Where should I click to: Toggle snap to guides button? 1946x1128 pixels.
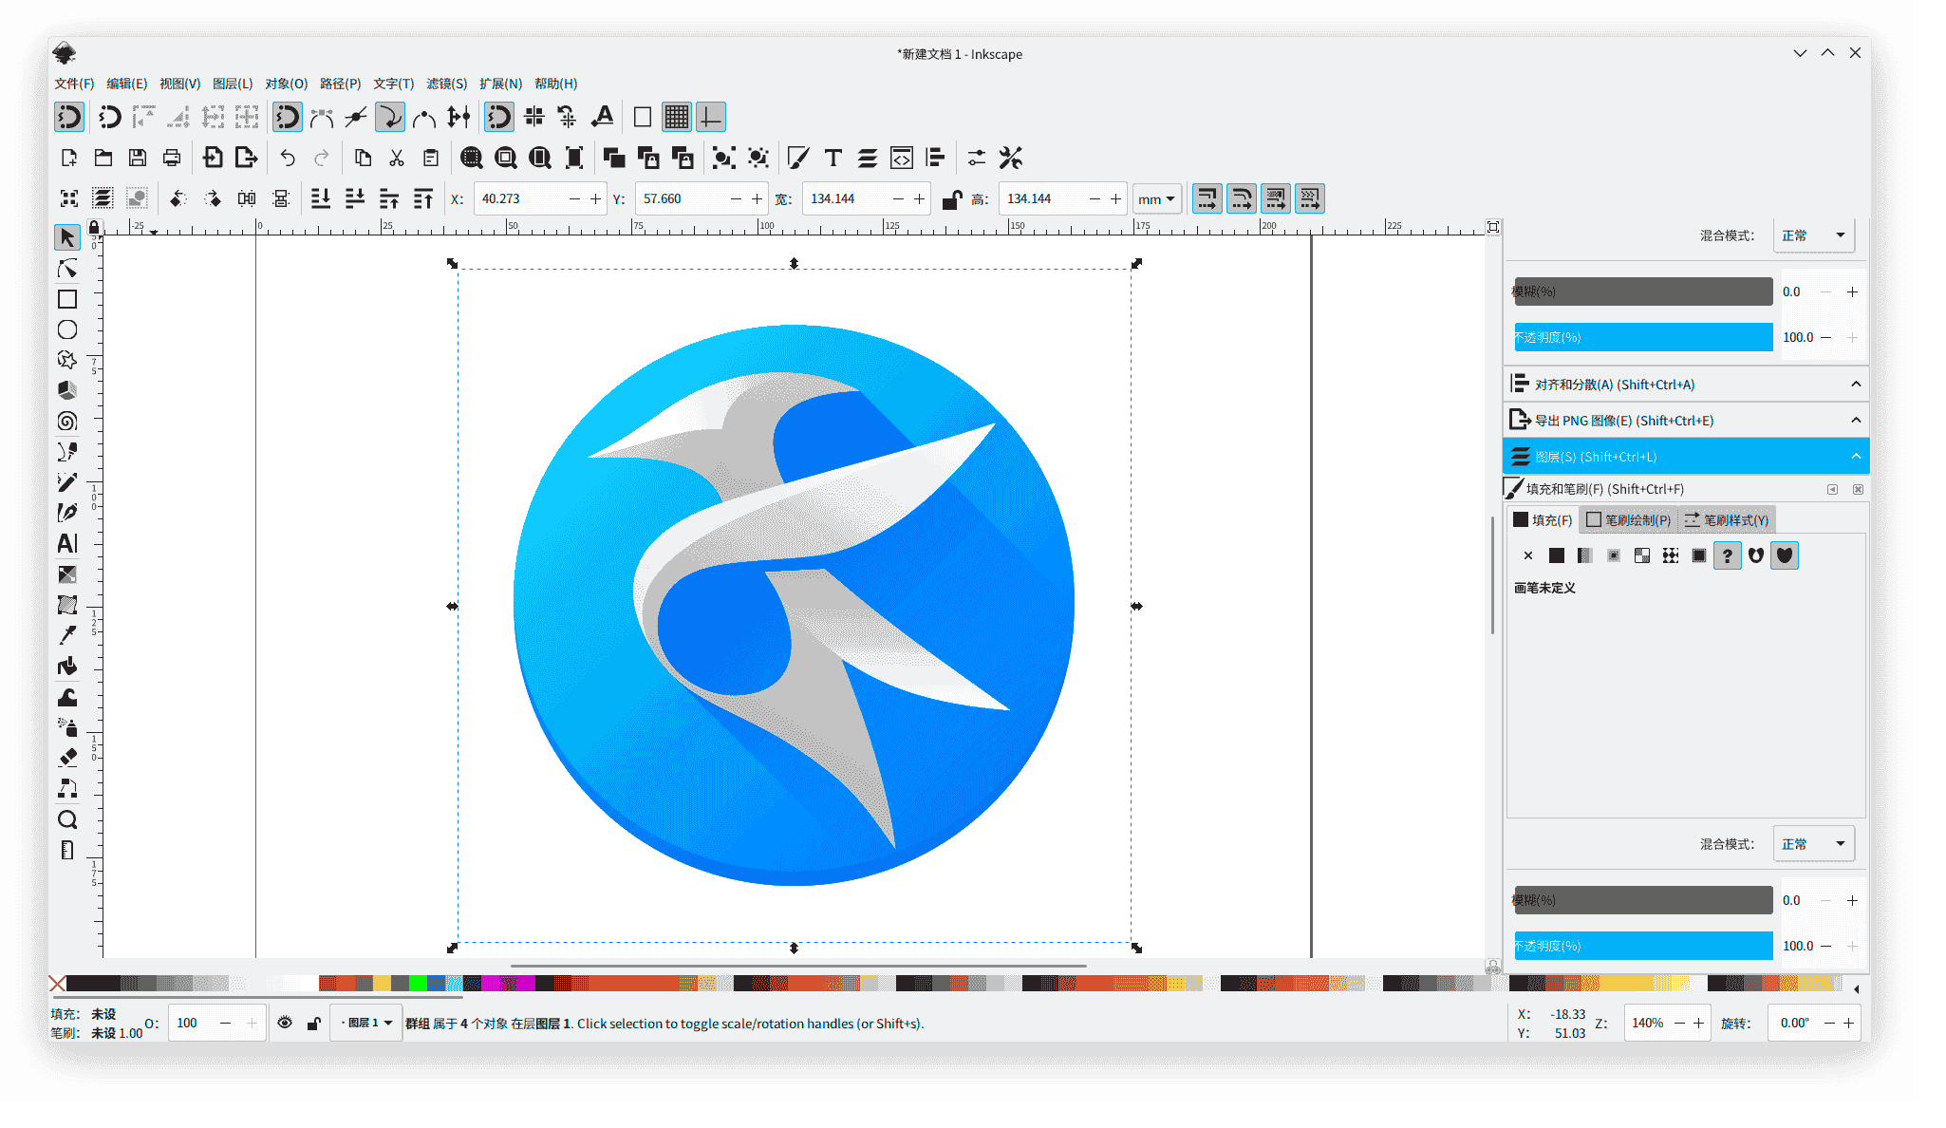coord(711,117)
